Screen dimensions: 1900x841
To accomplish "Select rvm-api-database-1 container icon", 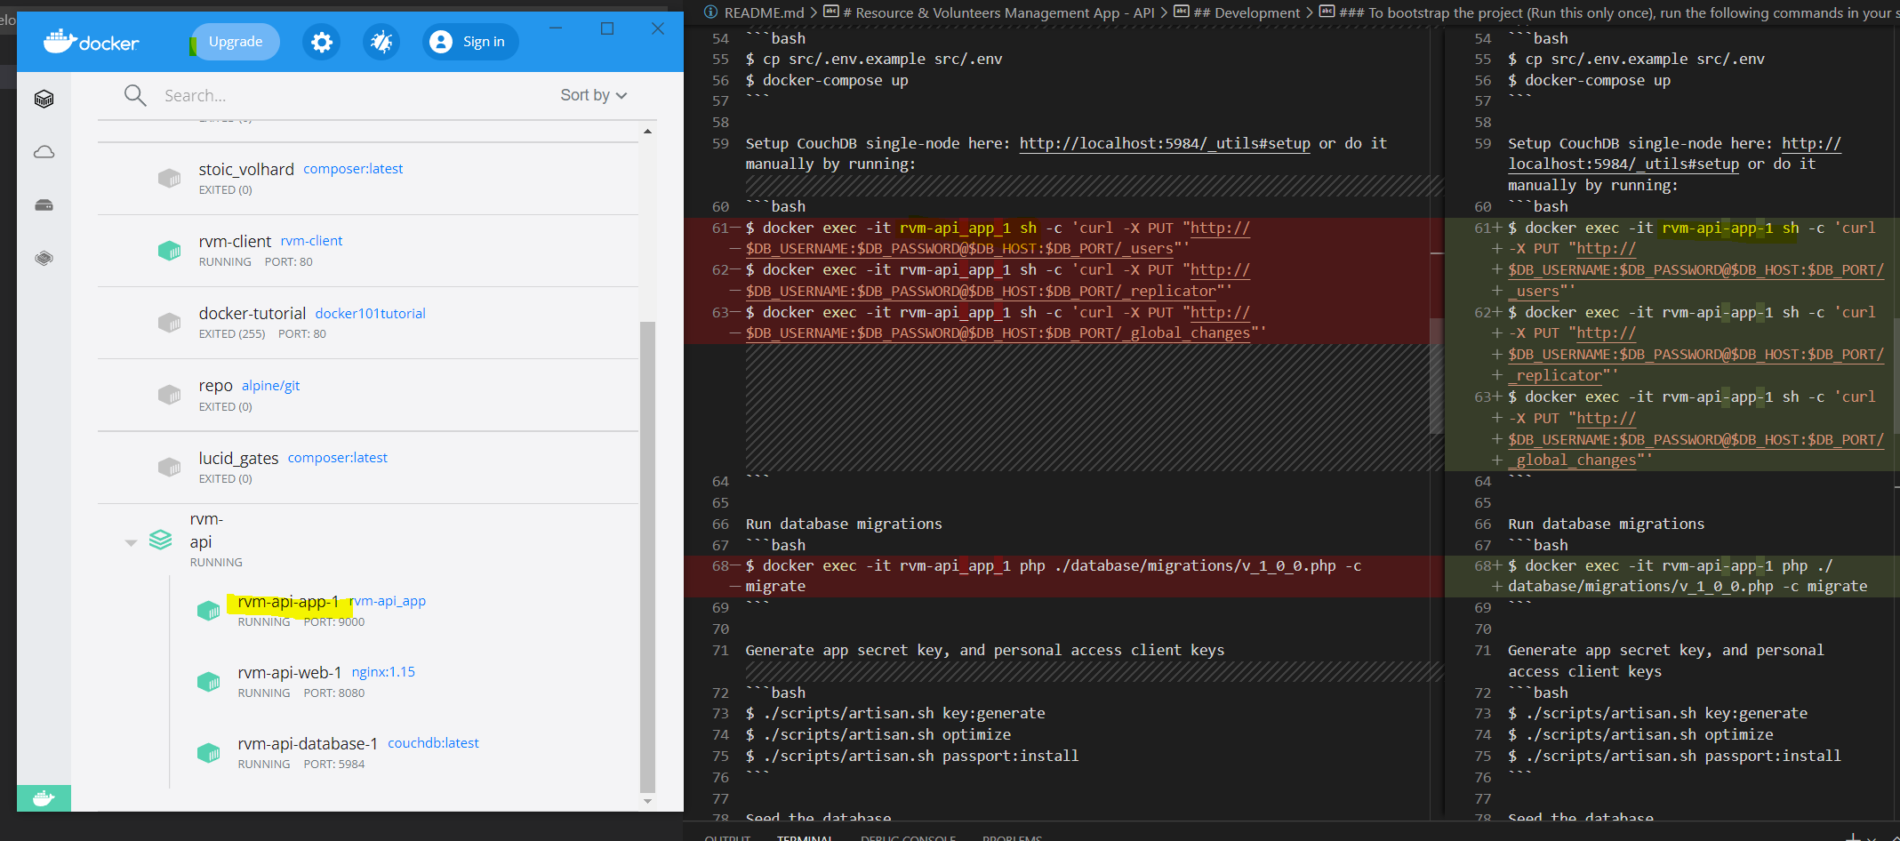I will [x=208, y=753].
